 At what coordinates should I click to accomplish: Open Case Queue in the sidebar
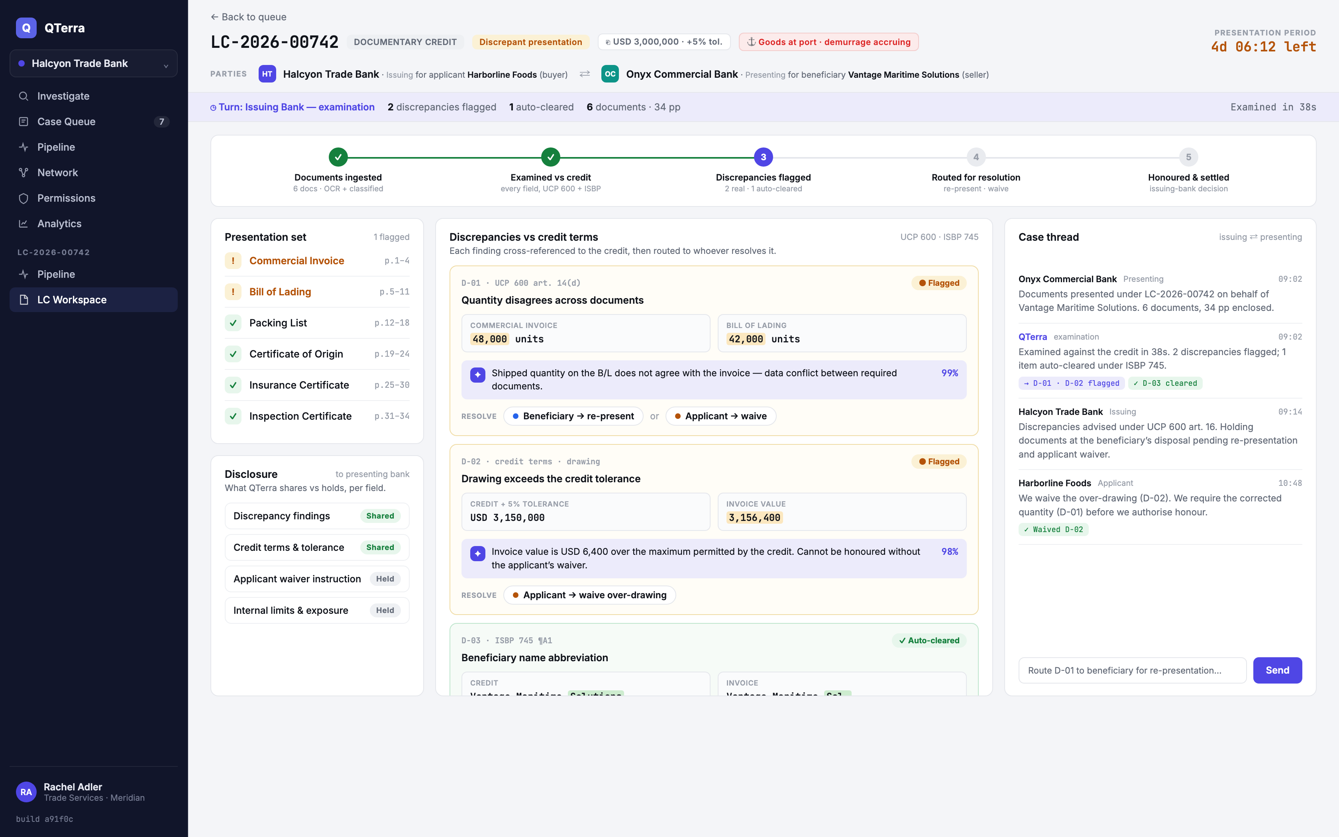pyautogui.click(x=94, y=122)
